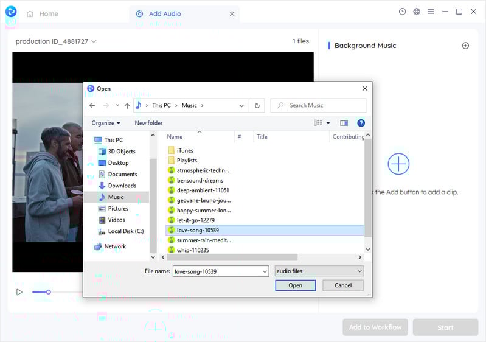Open file dialog help icon
486x342 pixels.
point(361,123)
